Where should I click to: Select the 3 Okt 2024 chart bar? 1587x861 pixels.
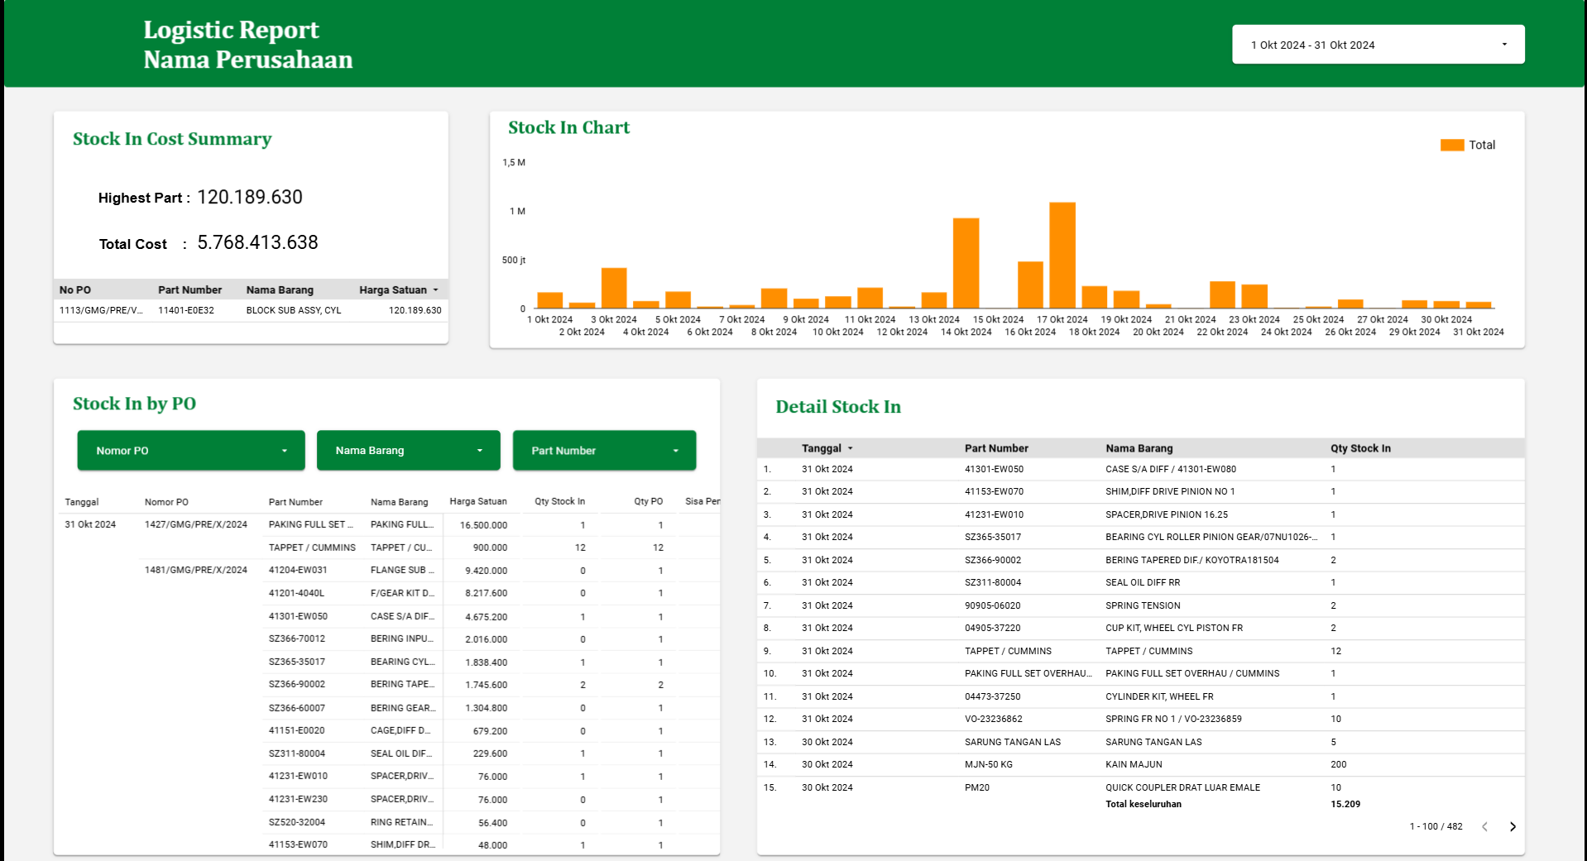[x=614, y=288]
